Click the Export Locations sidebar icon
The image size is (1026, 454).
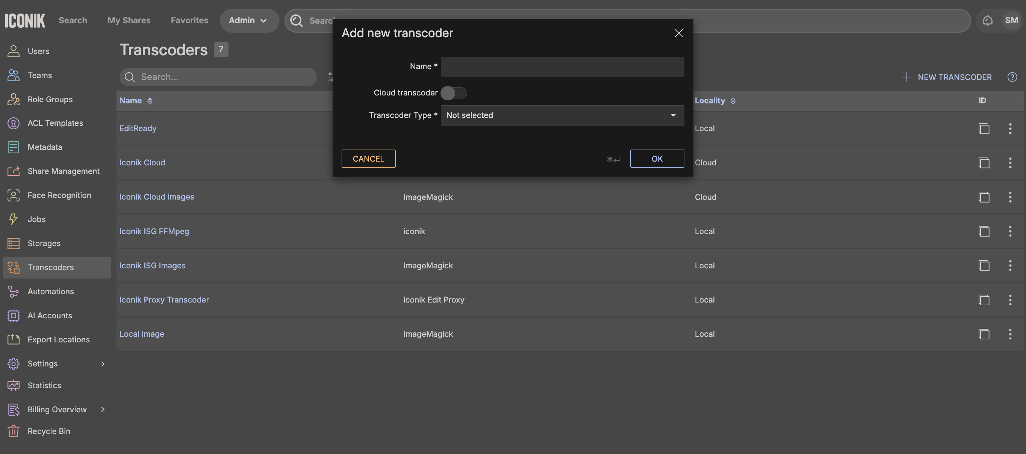click(13, 339)
